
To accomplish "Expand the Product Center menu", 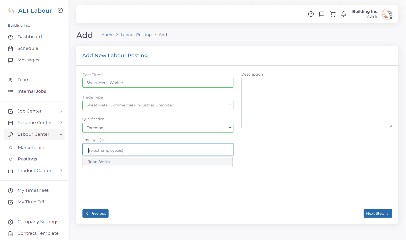I will tap(34, 171).
